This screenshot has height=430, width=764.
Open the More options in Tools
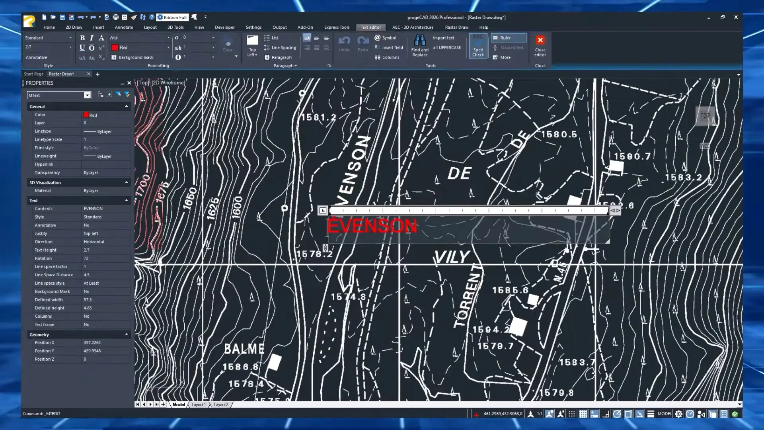pyautogui.click(x=501, y=57)
